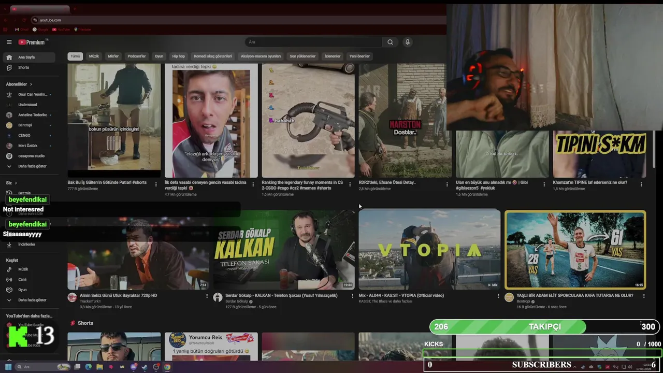
Task: Click the search magnifier button
Action: (390, 42)
